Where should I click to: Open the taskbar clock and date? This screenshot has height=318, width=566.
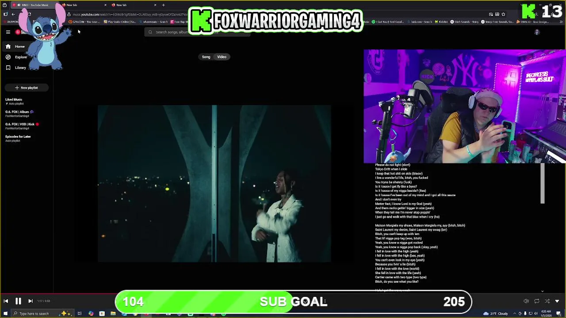[x=546, y=314]
